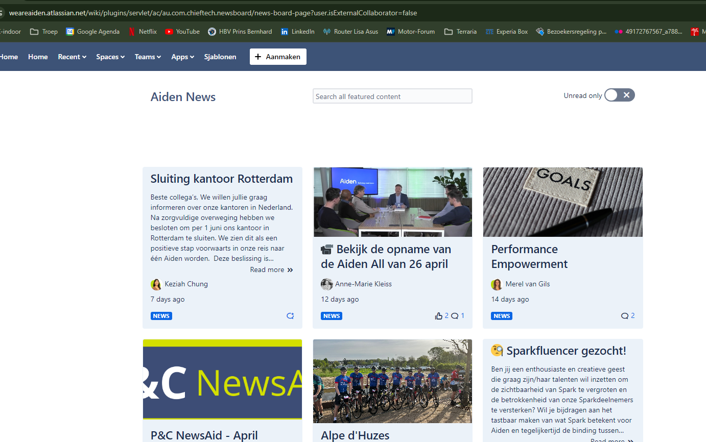
Task: Click NEWS tag on Sluiting kantoor Rotterdam card
Action: point(161,316)
